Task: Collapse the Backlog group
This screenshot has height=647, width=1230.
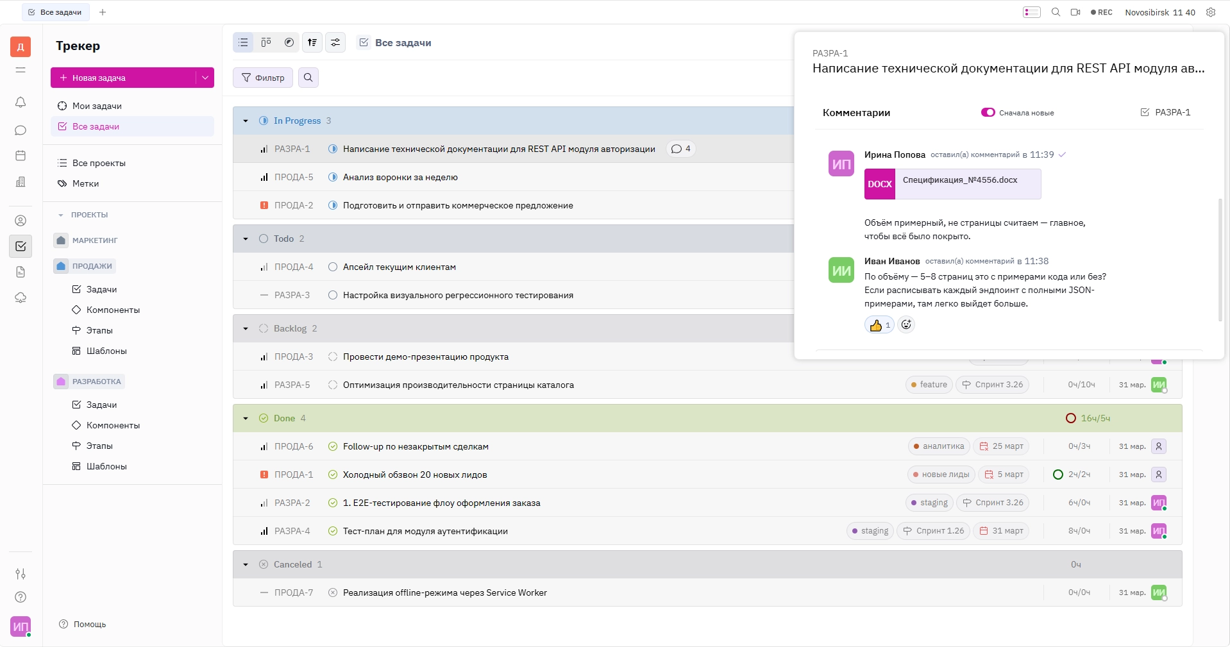Action: pos(246,328)
